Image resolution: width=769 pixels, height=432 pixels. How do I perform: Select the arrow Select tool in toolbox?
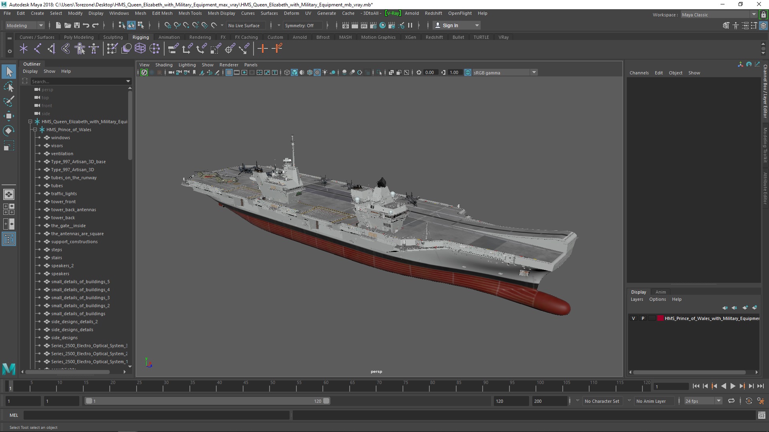[9, 72]
